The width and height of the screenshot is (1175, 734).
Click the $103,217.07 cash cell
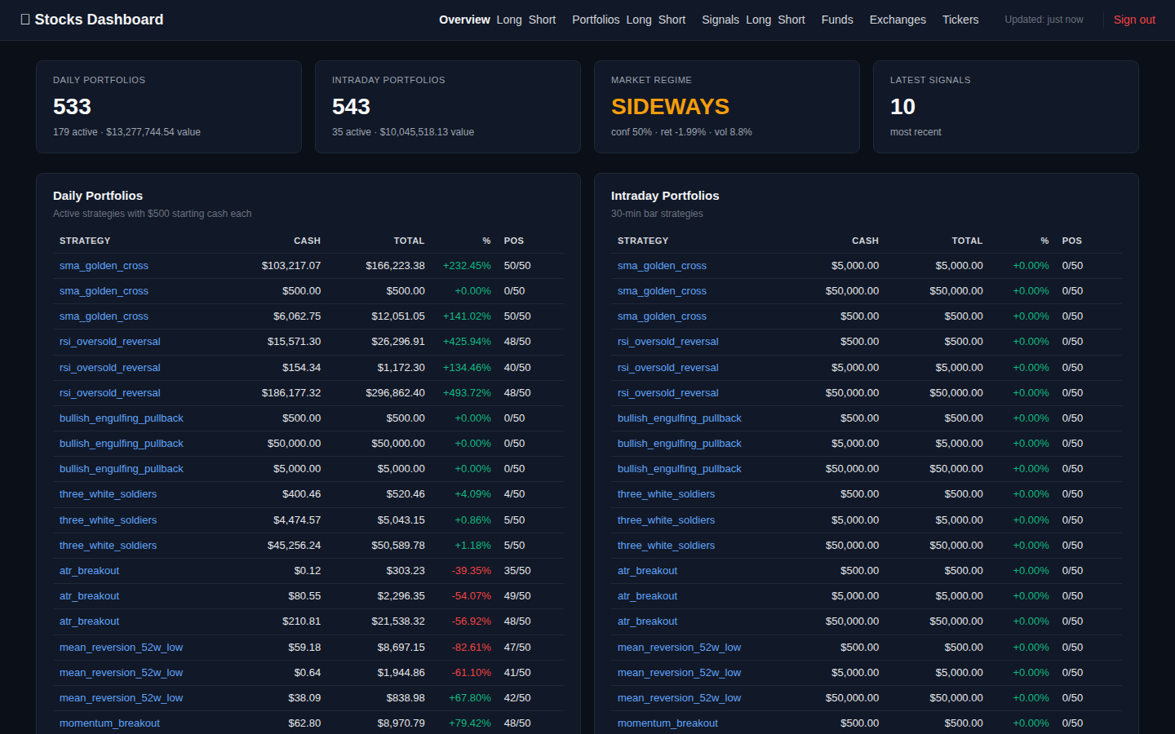tap(291, 266)
